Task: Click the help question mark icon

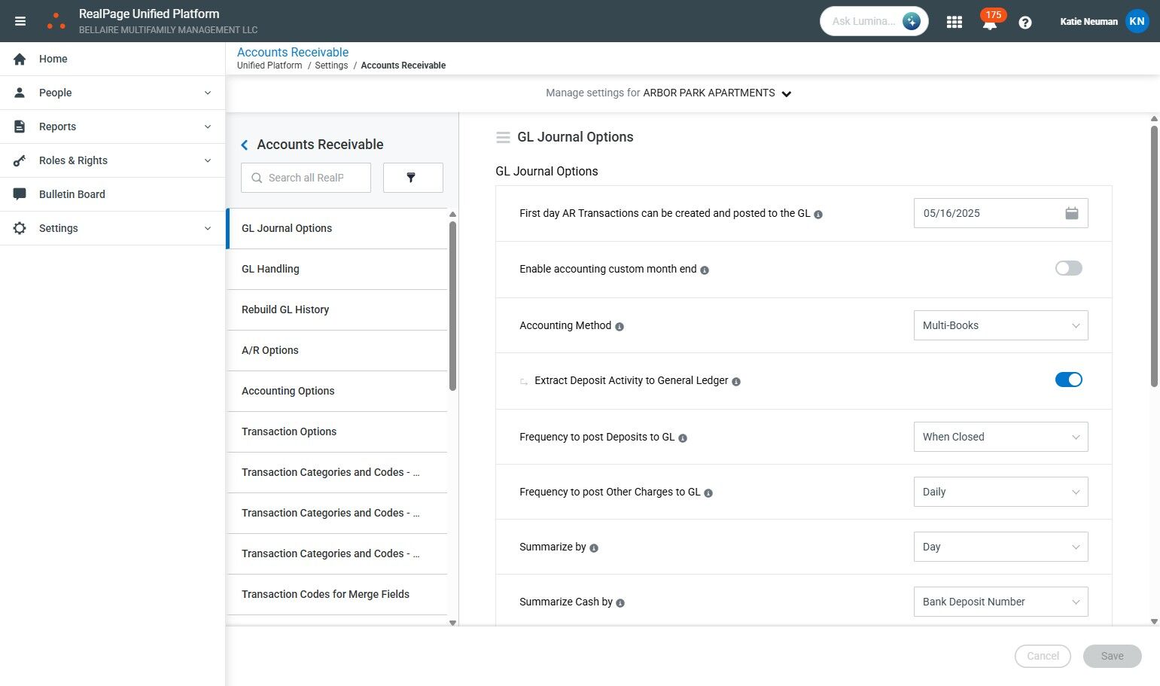Action: (x=1025, y=23)
